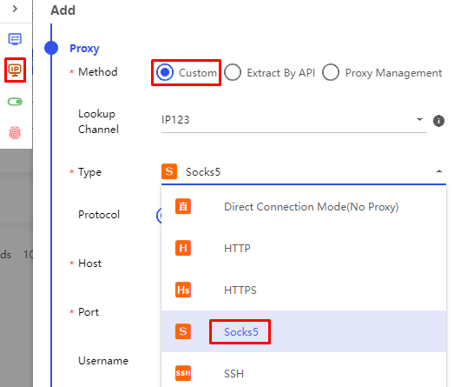Select the Extract By API radio button
Screen dimensions: 454x387
(x=233, y=72)
